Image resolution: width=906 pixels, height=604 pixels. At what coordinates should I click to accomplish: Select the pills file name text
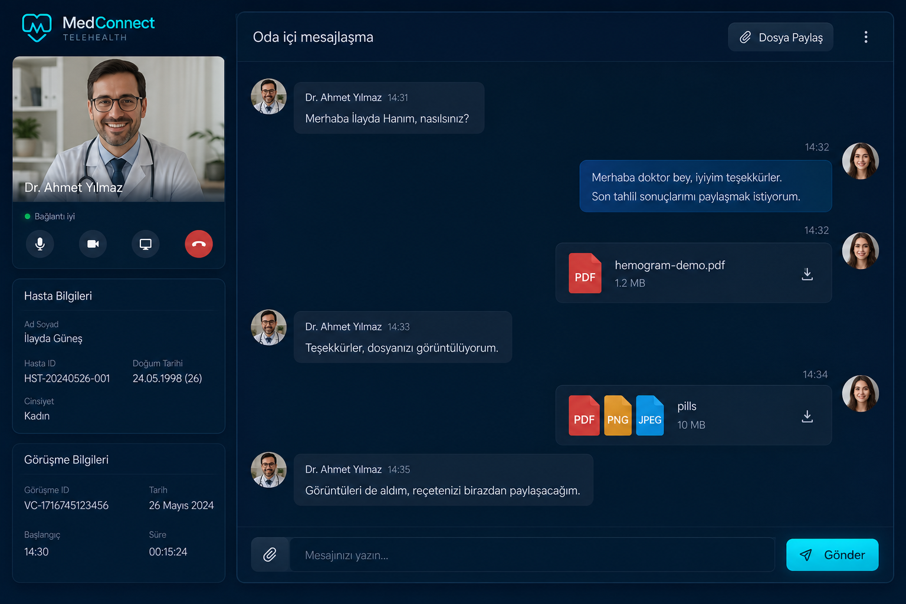687,406
